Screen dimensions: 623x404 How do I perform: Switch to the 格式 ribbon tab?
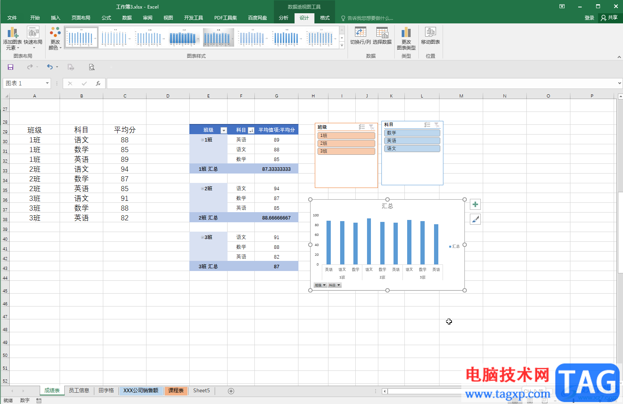click(x=325, y=18)
